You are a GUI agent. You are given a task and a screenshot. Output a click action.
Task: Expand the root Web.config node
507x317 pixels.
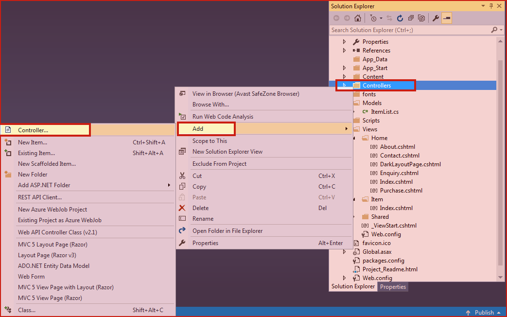coord(344,278)
